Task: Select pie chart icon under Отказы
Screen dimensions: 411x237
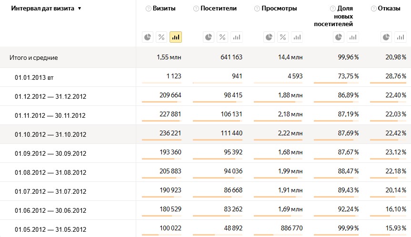Action: click(x=386, y=37)
